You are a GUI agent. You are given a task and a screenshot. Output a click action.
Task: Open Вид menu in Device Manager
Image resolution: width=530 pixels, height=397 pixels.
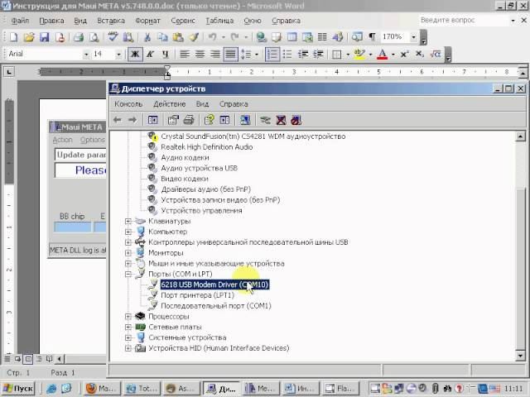pyautogui.click(x=202, y=104)
